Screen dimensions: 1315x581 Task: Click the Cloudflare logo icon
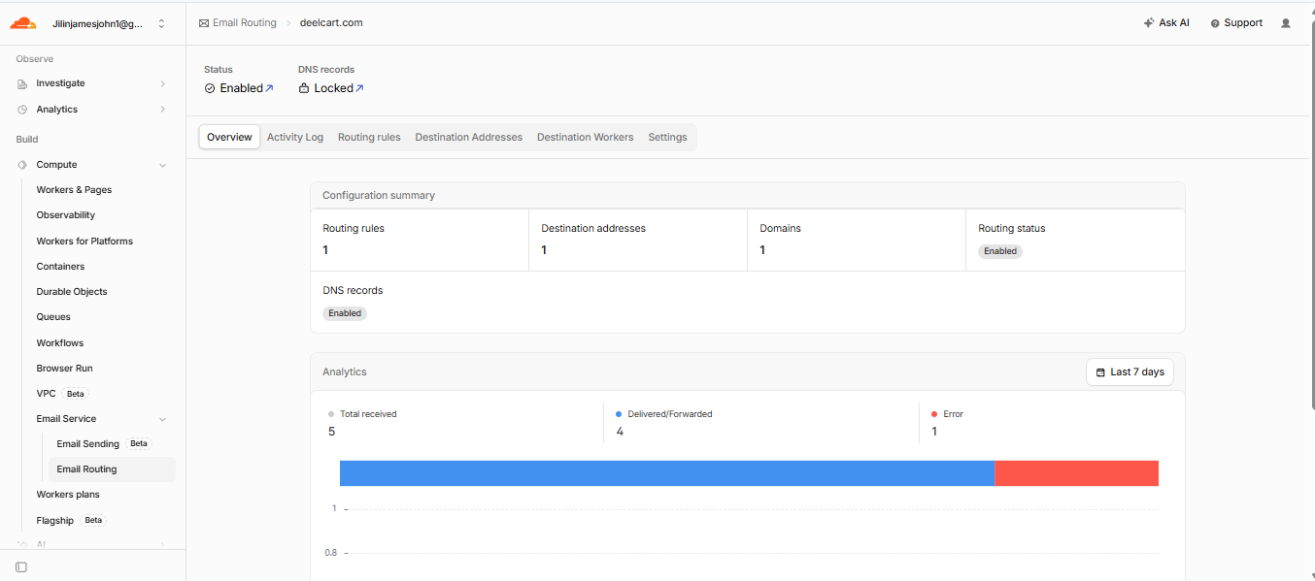[23, 23]
